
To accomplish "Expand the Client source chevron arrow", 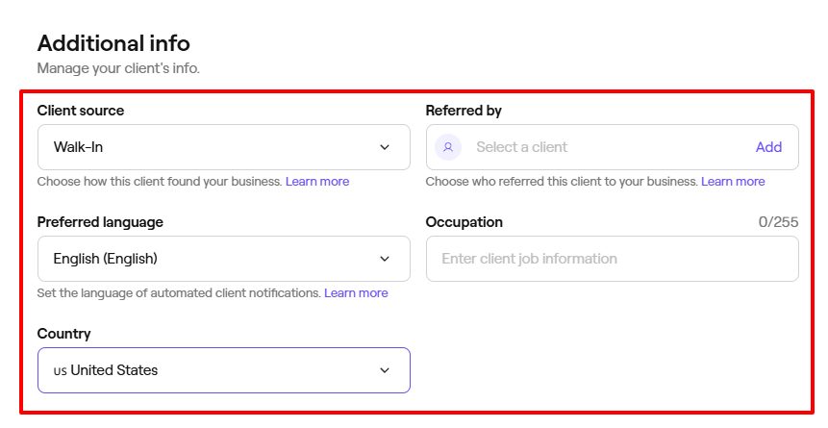I will tap(385, 147).
